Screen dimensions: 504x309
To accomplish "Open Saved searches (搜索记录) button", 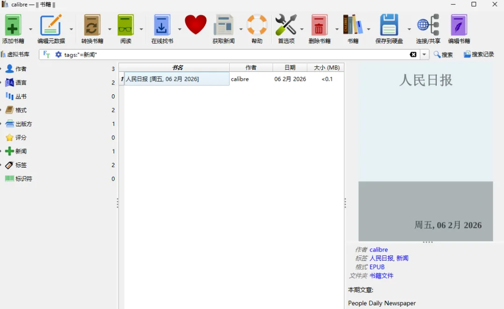I will pyautogui.click(x=479, y=54).
